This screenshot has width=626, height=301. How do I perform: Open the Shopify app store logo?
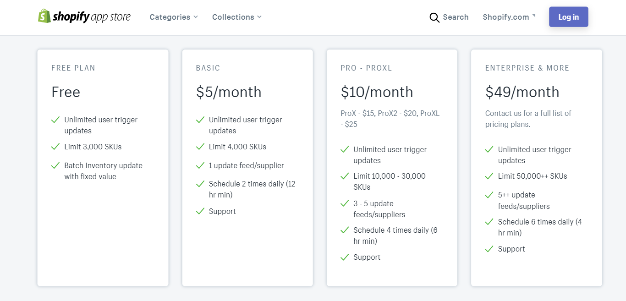point(84,17)
